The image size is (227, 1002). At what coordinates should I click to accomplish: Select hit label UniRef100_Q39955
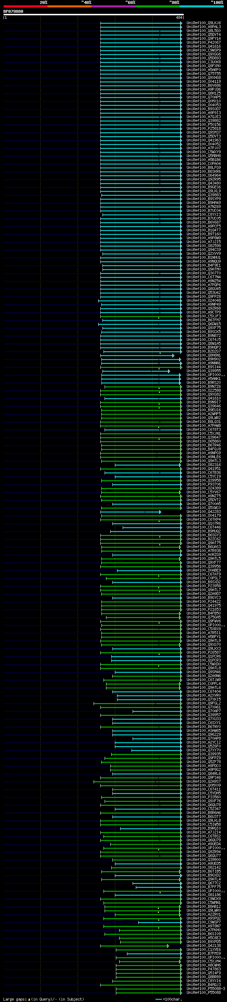click(x=204, y=371)
